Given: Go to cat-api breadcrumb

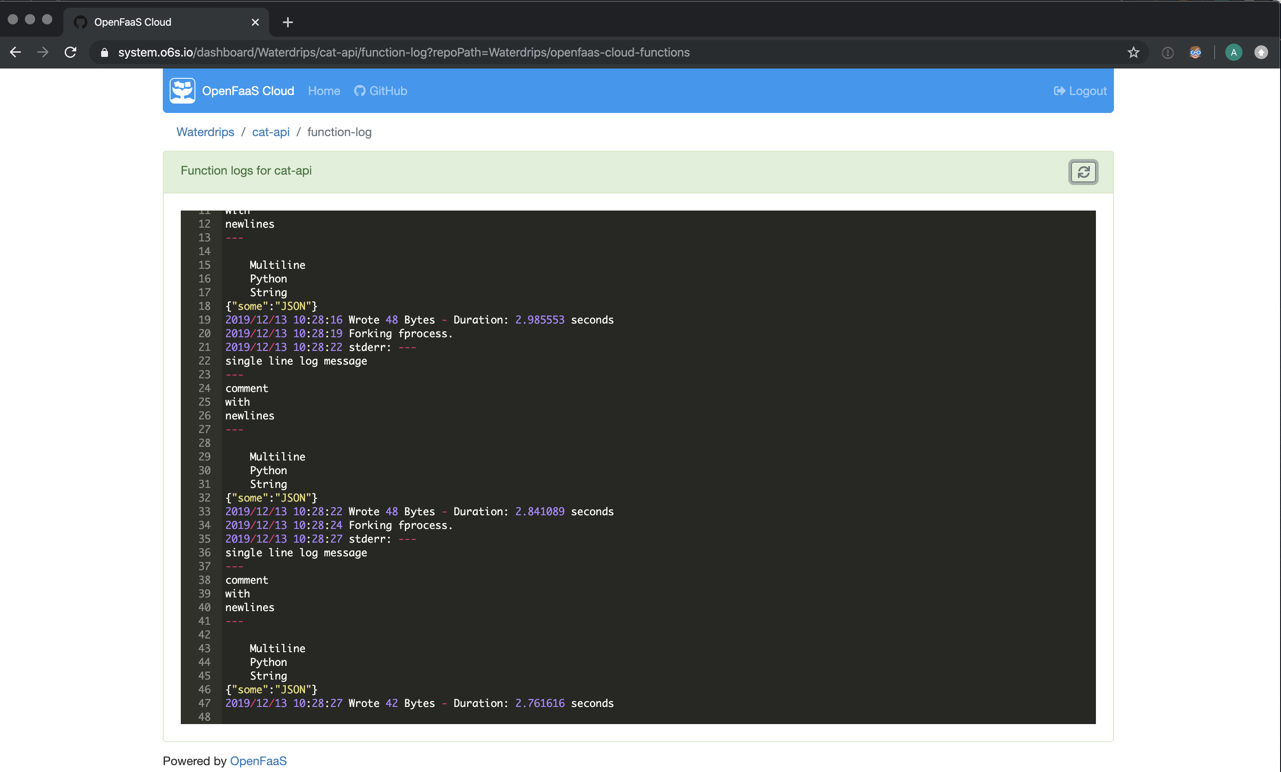Looking at the screenshot, I should 271,132.
